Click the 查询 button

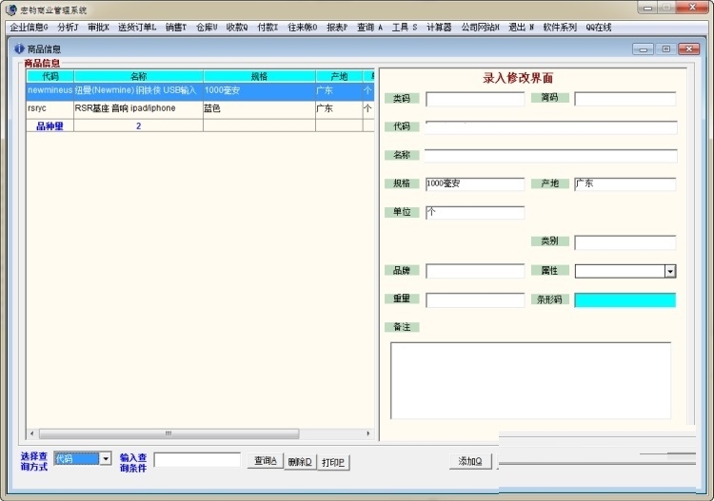point(265,461)
